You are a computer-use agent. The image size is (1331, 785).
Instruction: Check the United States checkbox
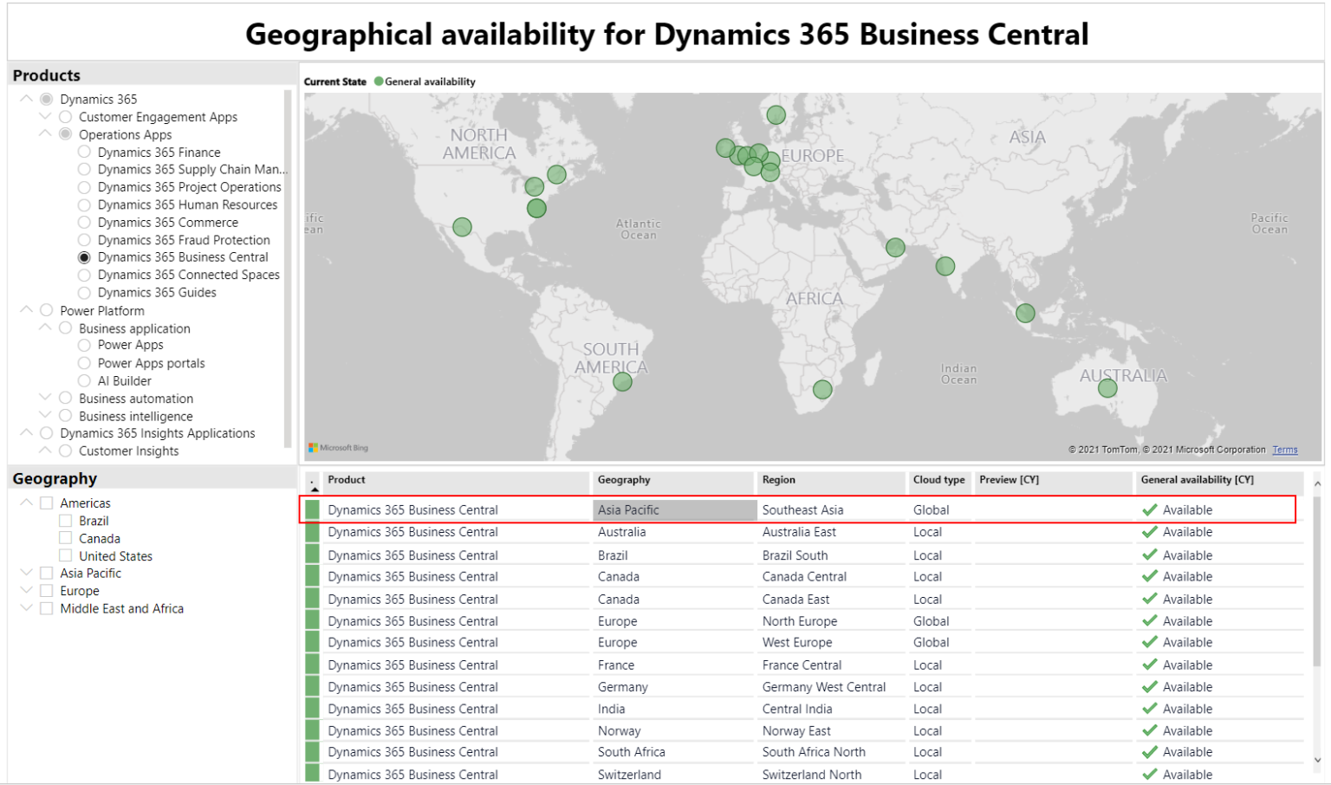pyautogui.click(x=66, y=555)
